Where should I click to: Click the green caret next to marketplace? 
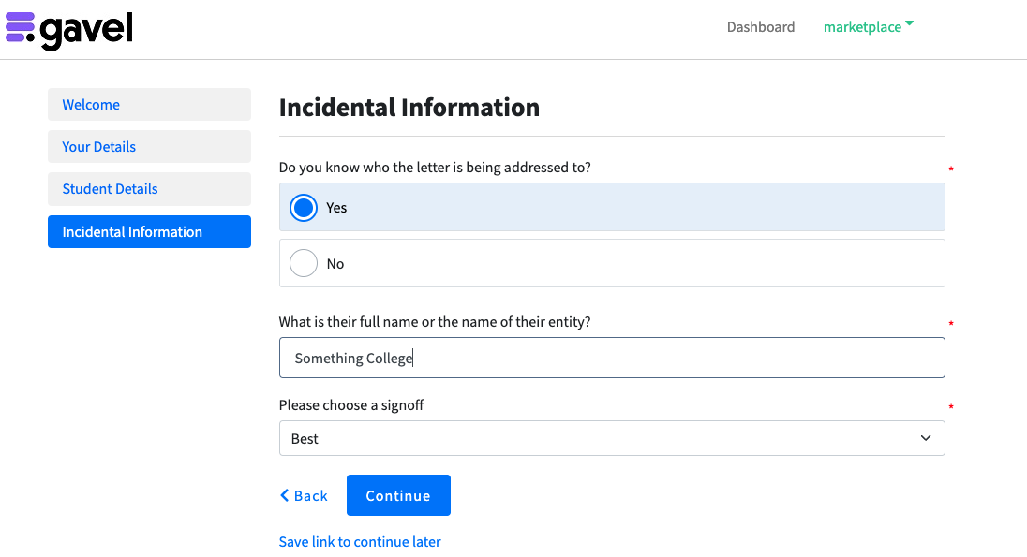click(x=909, y=24)
